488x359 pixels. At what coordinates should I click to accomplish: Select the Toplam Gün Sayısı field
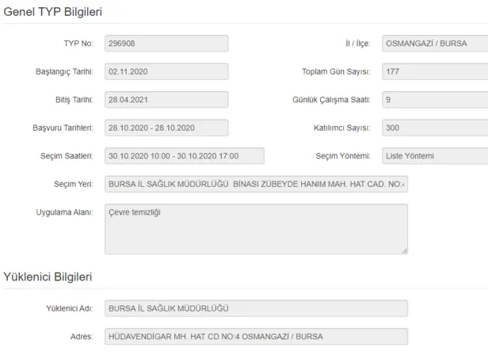tap(434, 71)
